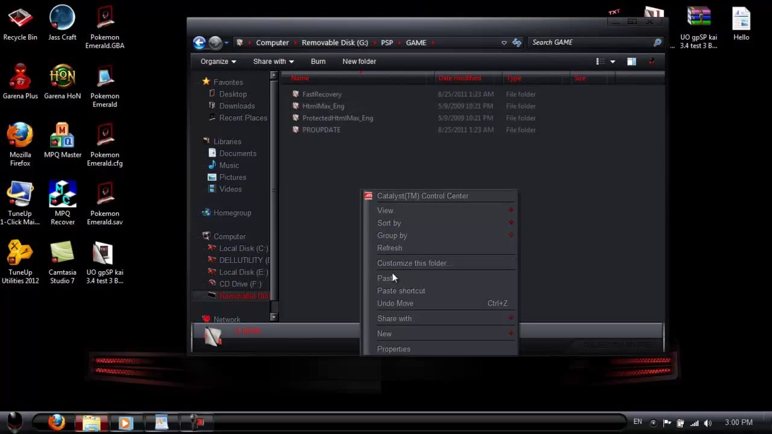Open the MPQ Master desktop icon

pos(62,140)
